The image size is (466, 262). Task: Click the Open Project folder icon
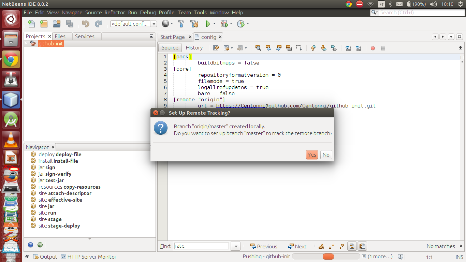click(57, 24)
